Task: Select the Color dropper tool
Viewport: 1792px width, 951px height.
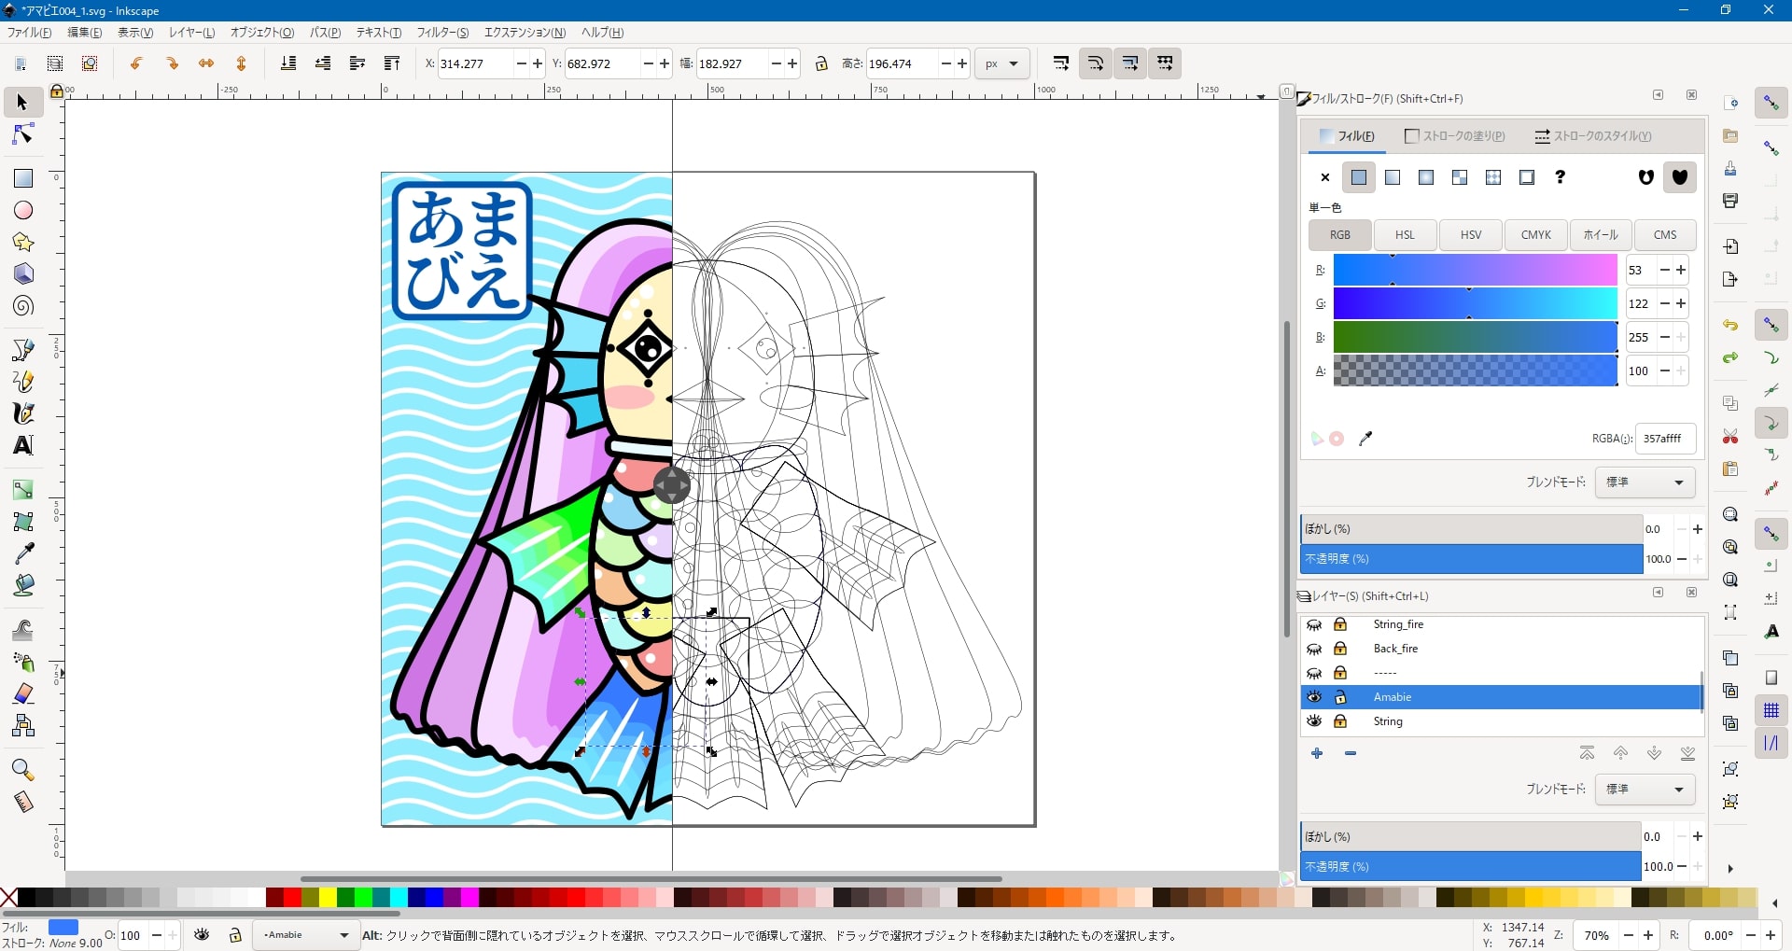Action: 22,553
